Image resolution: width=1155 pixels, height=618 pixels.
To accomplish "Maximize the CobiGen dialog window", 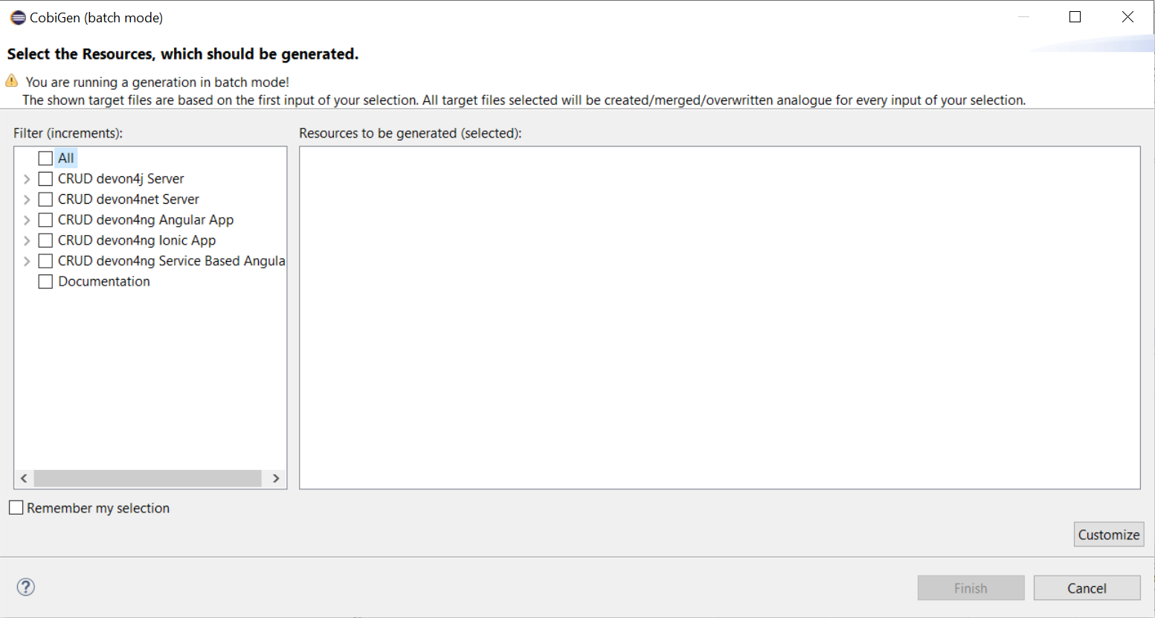I will click(x=1075, y=17).
